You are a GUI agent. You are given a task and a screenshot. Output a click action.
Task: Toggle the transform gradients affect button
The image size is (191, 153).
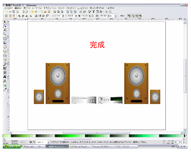pos(136,16)
